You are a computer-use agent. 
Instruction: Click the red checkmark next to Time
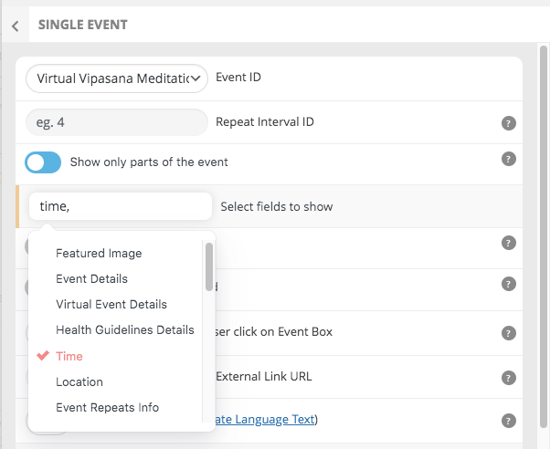[43, 355]
